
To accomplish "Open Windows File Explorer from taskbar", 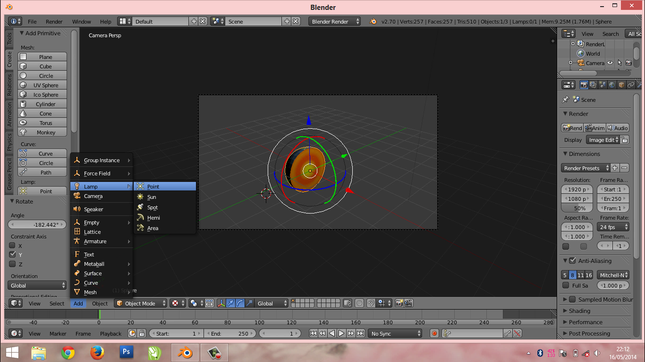I will coord(39,352).
